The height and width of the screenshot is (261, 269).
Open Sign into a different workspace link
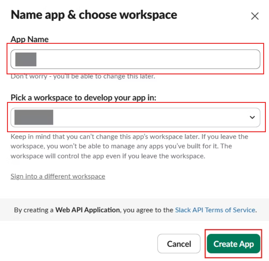coord(58,176)
